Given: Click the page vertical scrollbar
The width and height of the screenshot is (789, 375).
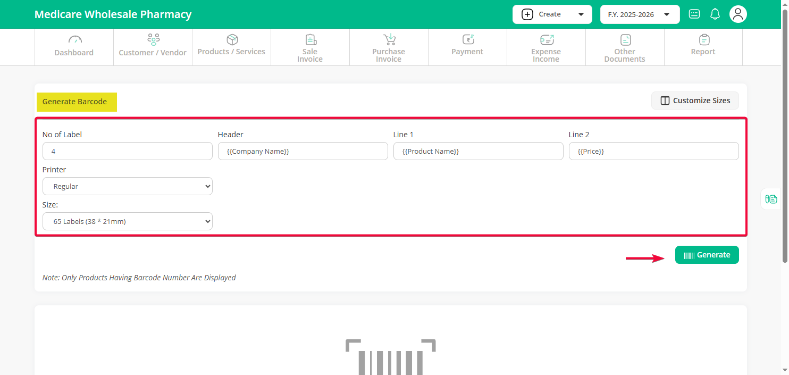Looking at the screenshot, I should 785,133.
